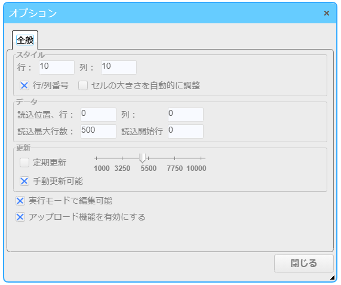
Task: Select the 全般 tab
Action: pyautogui.click(x=25, y=40)
